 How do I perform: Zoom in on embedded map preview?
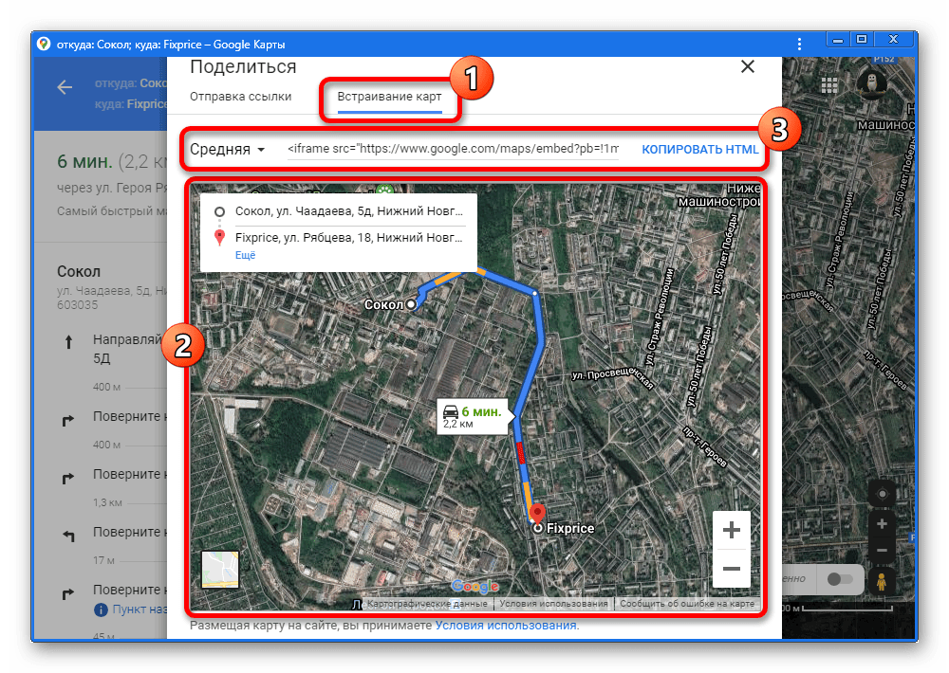[731, 530]
